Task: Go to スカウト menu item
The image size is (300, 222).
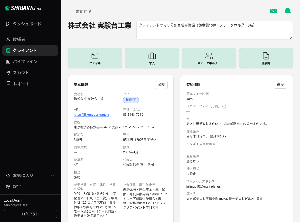Action: tap(30, 73)
